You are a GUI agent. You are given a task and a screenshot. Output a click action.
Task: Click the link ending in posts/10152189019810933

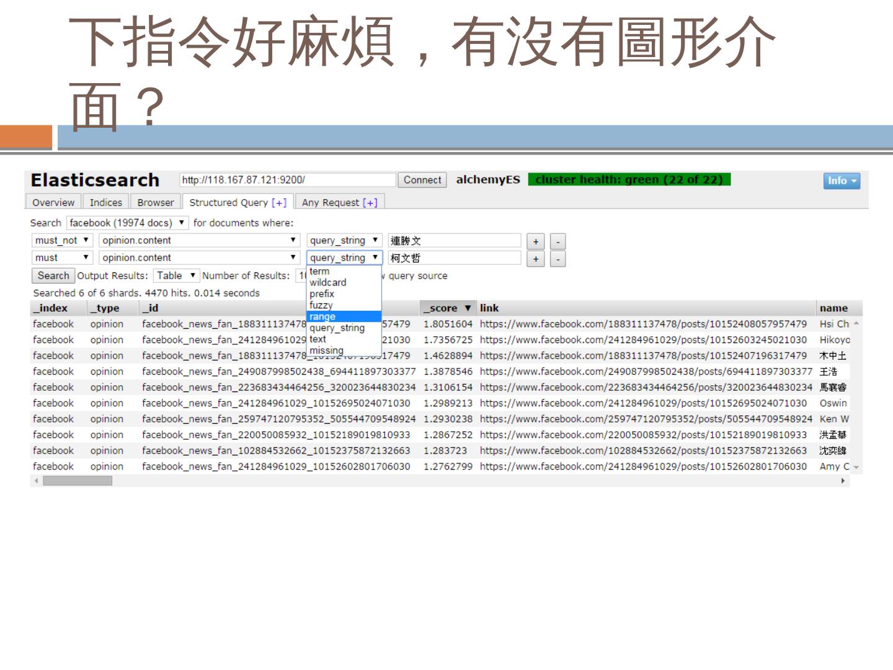[x=643, y=435]
